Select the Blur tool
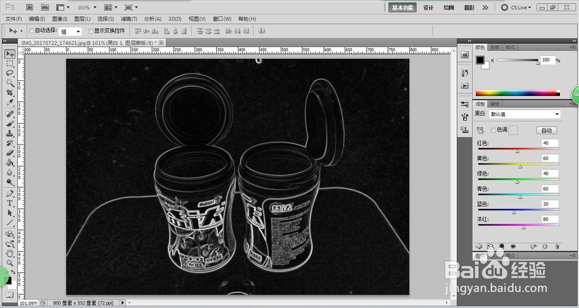Image resolution: width=579 pixels, height=308 pixels. (10, 172)
